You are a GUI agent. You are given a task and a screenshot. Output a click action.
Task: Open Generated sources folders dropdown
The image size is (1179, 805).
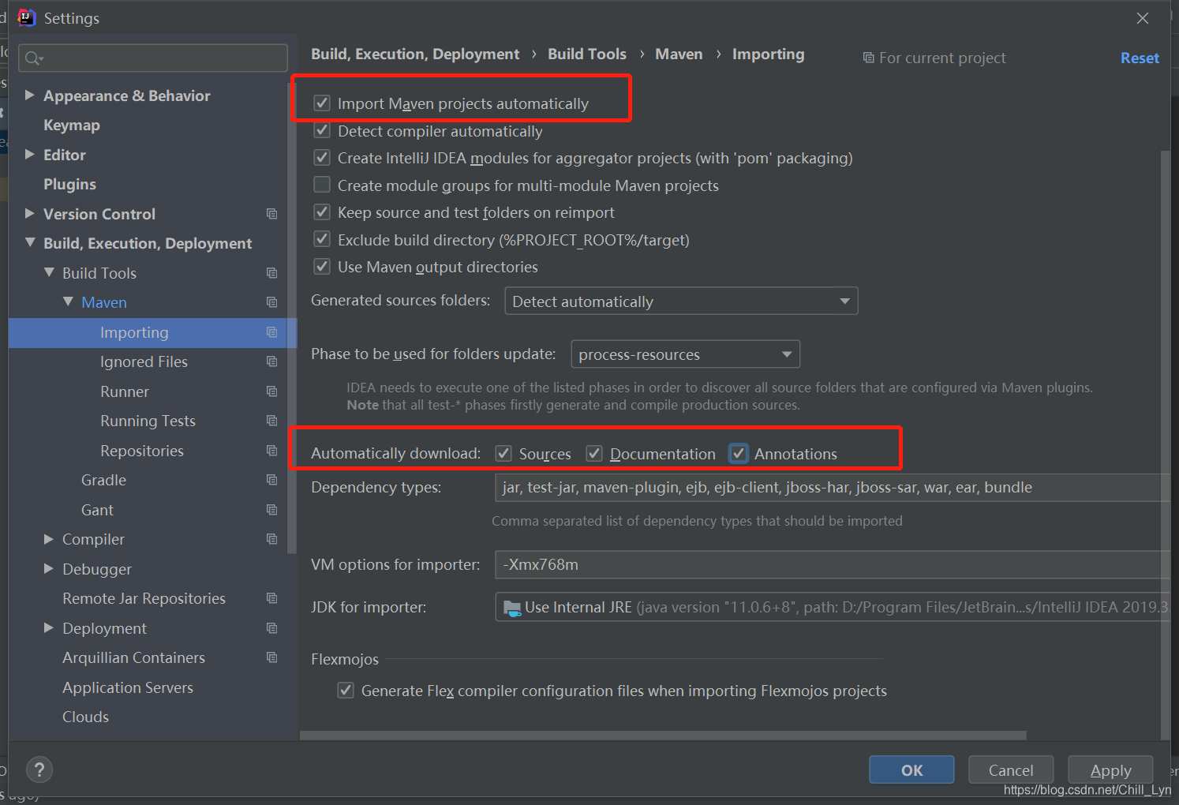tap(681, 301)
